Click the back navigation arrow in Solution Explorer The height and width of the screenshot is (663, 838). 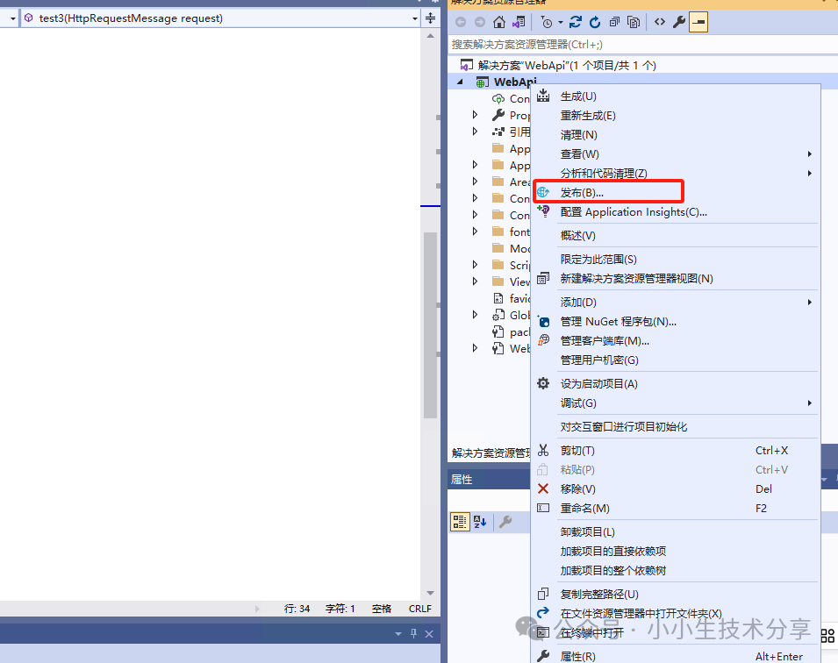pyautogui.click(x=461, y=22)
